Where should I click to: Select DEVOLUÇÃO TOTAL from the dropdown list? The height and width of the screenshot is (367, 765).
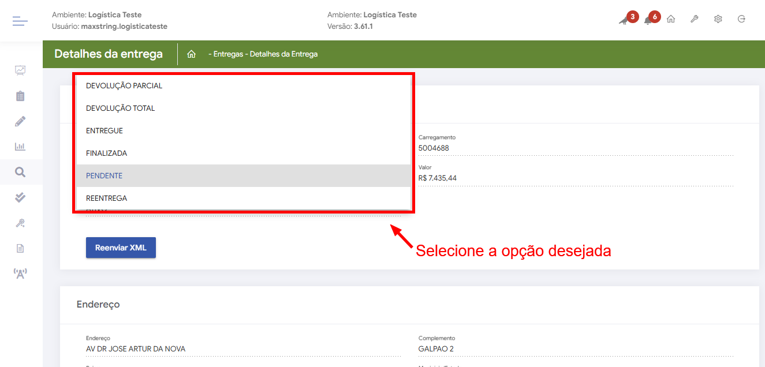[244, 108]
